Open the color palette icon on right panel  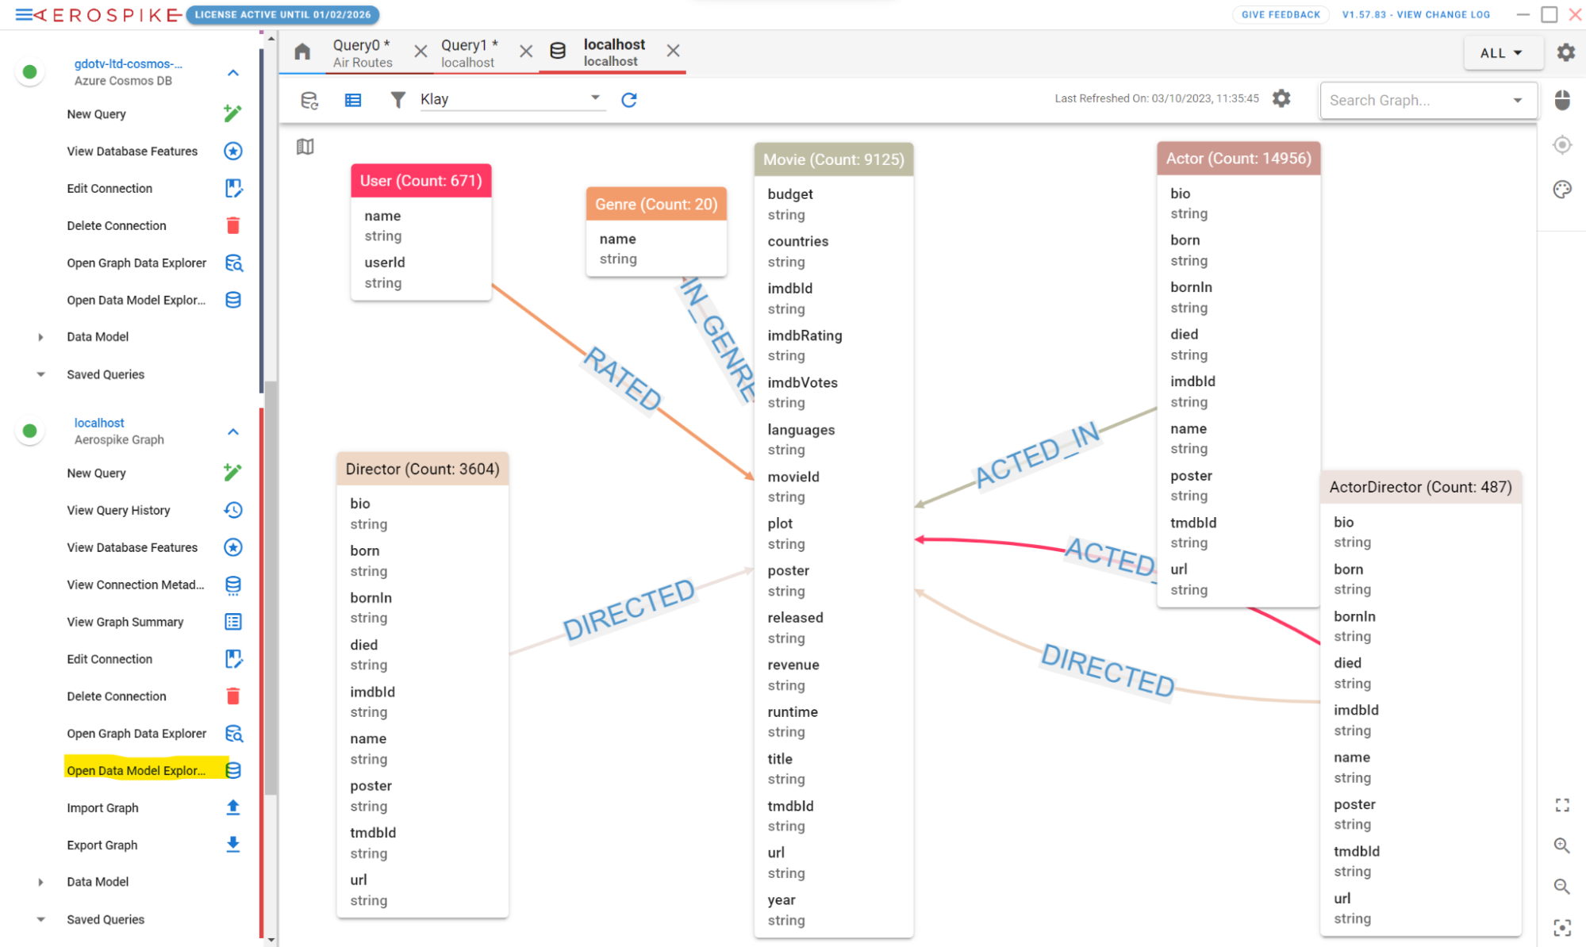tap(1562, 190)
